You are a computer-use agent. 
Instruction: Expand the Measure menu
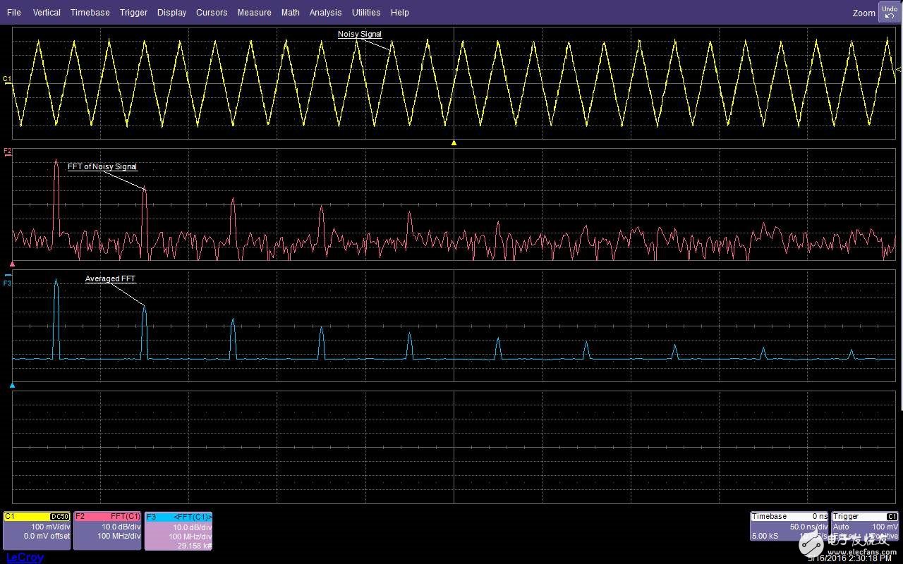[254, 13]
